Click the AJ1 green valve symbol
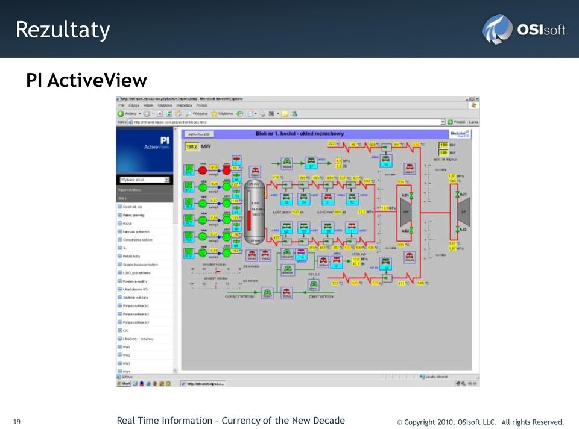 (457, 194)
